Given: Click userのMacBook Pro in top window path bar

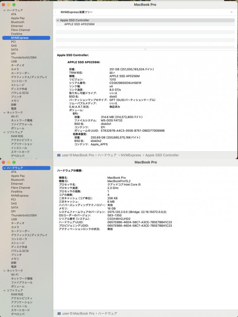Looking at the screenshot, I should click(78, 155).
